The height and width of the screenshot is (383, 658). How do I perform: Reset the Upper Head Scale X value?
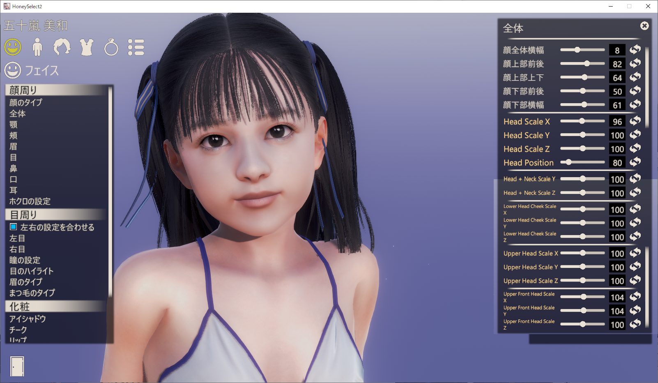635,253
